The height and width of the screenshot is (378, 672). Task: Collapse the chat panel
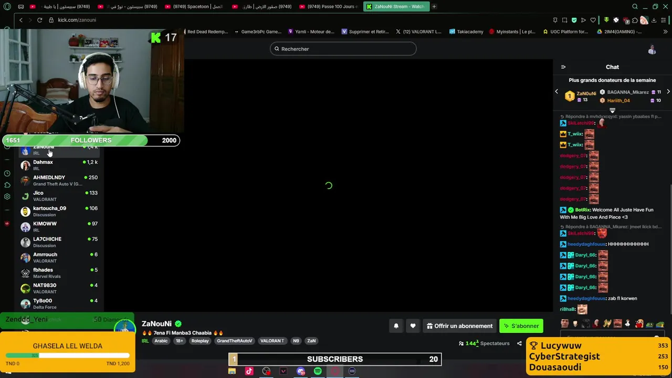pos(563,67)
